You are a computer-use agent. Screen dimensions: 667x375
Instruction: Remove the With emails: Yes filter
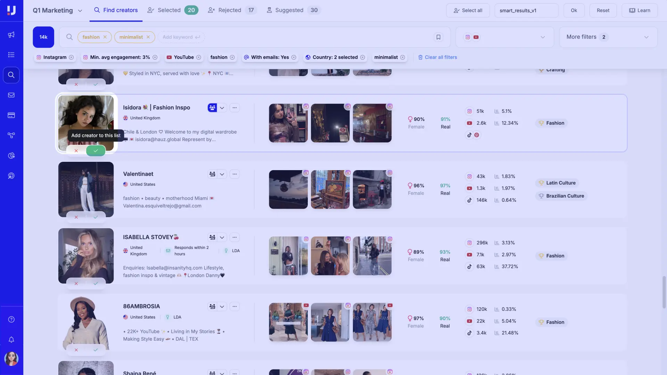294,57
